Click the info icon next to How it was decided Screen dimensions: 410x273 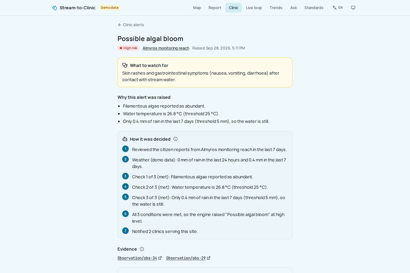pyautogui.click(x=175, y=139)
